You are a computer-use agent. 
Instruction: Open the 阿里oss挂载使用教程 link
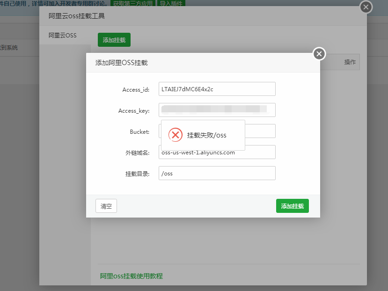[132, 276]
